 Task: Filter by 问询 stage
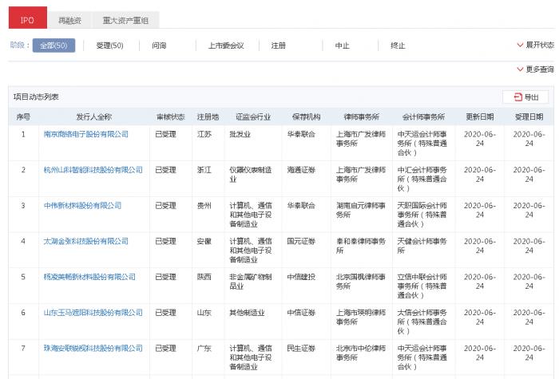coord(159,45)
